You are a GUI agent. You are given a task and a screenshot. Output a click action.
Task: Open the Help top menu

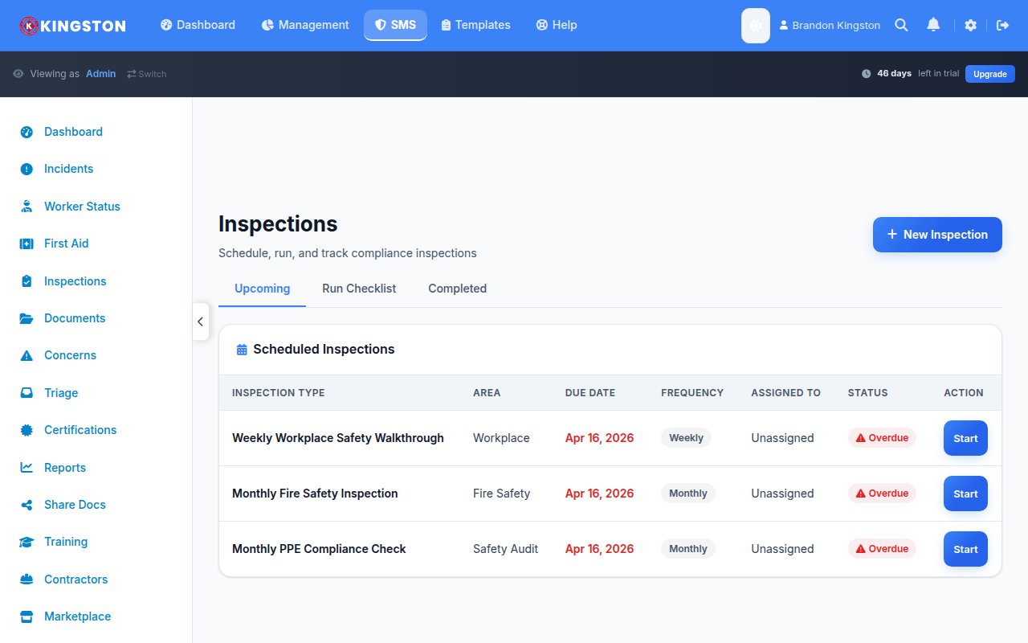pyautogui.click(x=557, y=25)
